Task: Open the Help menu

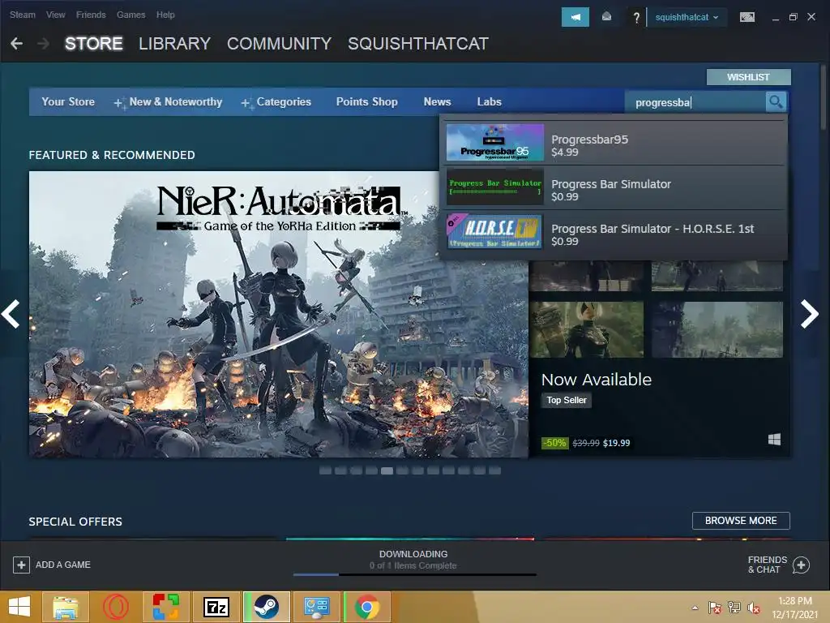Action: click(x=165, y=15)
